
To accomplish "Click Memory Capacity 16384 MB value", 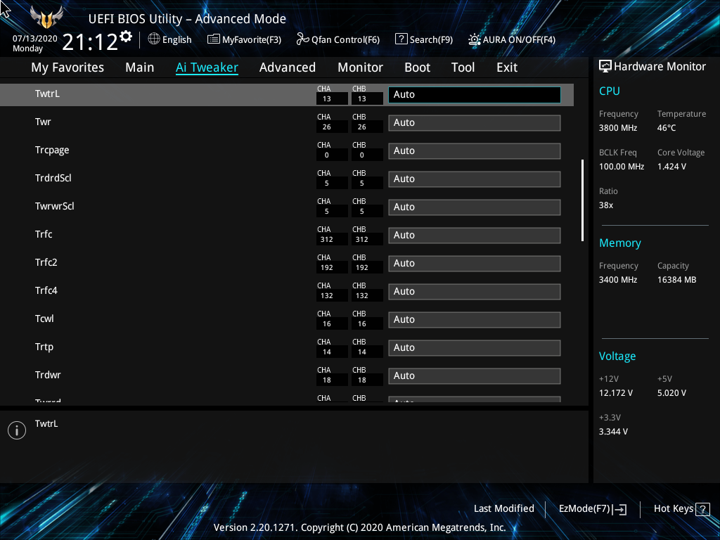I will 677,280.
